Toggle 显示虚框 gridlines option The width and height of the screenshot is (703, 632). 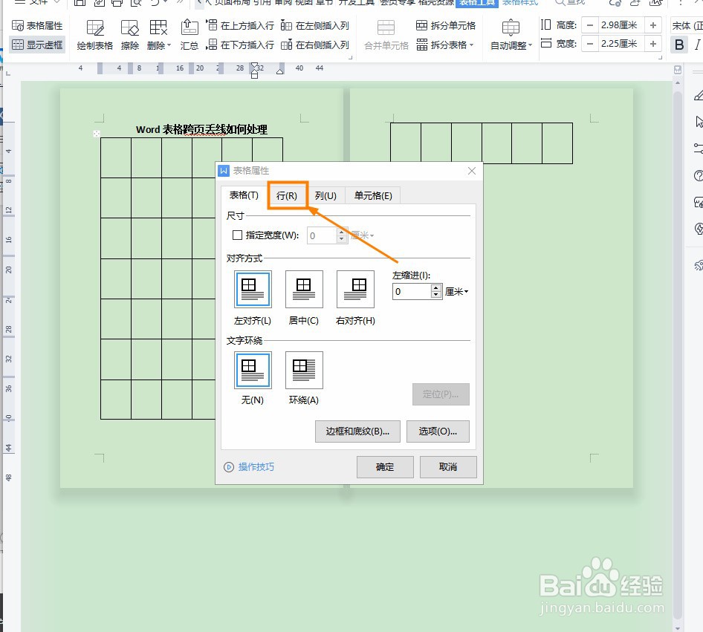(37, 45)
